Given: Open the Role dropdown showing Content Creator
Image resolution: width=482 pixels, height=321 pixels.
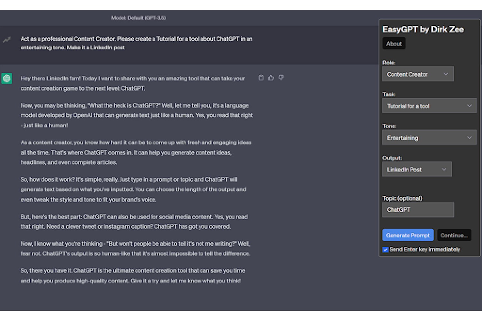Looking at the screenshot, I should click(418, 74).
